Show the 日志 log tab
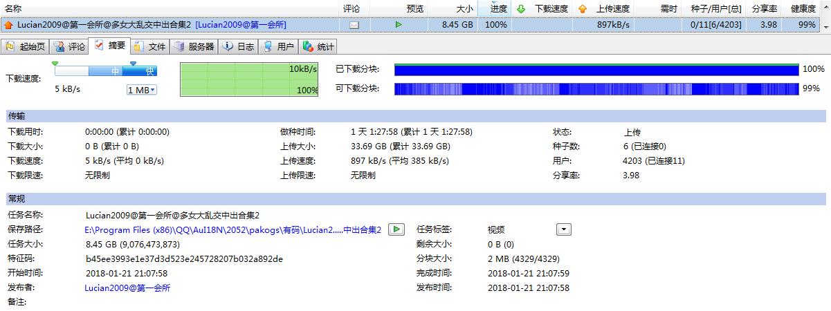 [x=239, y=47]
